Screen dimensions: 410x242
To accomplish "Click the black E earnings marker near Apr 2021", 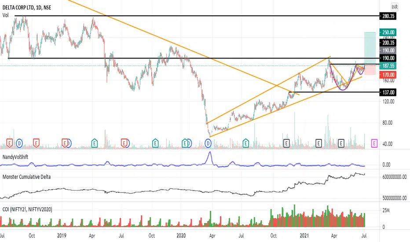I will pyautogui.click(x=341, y=143).
